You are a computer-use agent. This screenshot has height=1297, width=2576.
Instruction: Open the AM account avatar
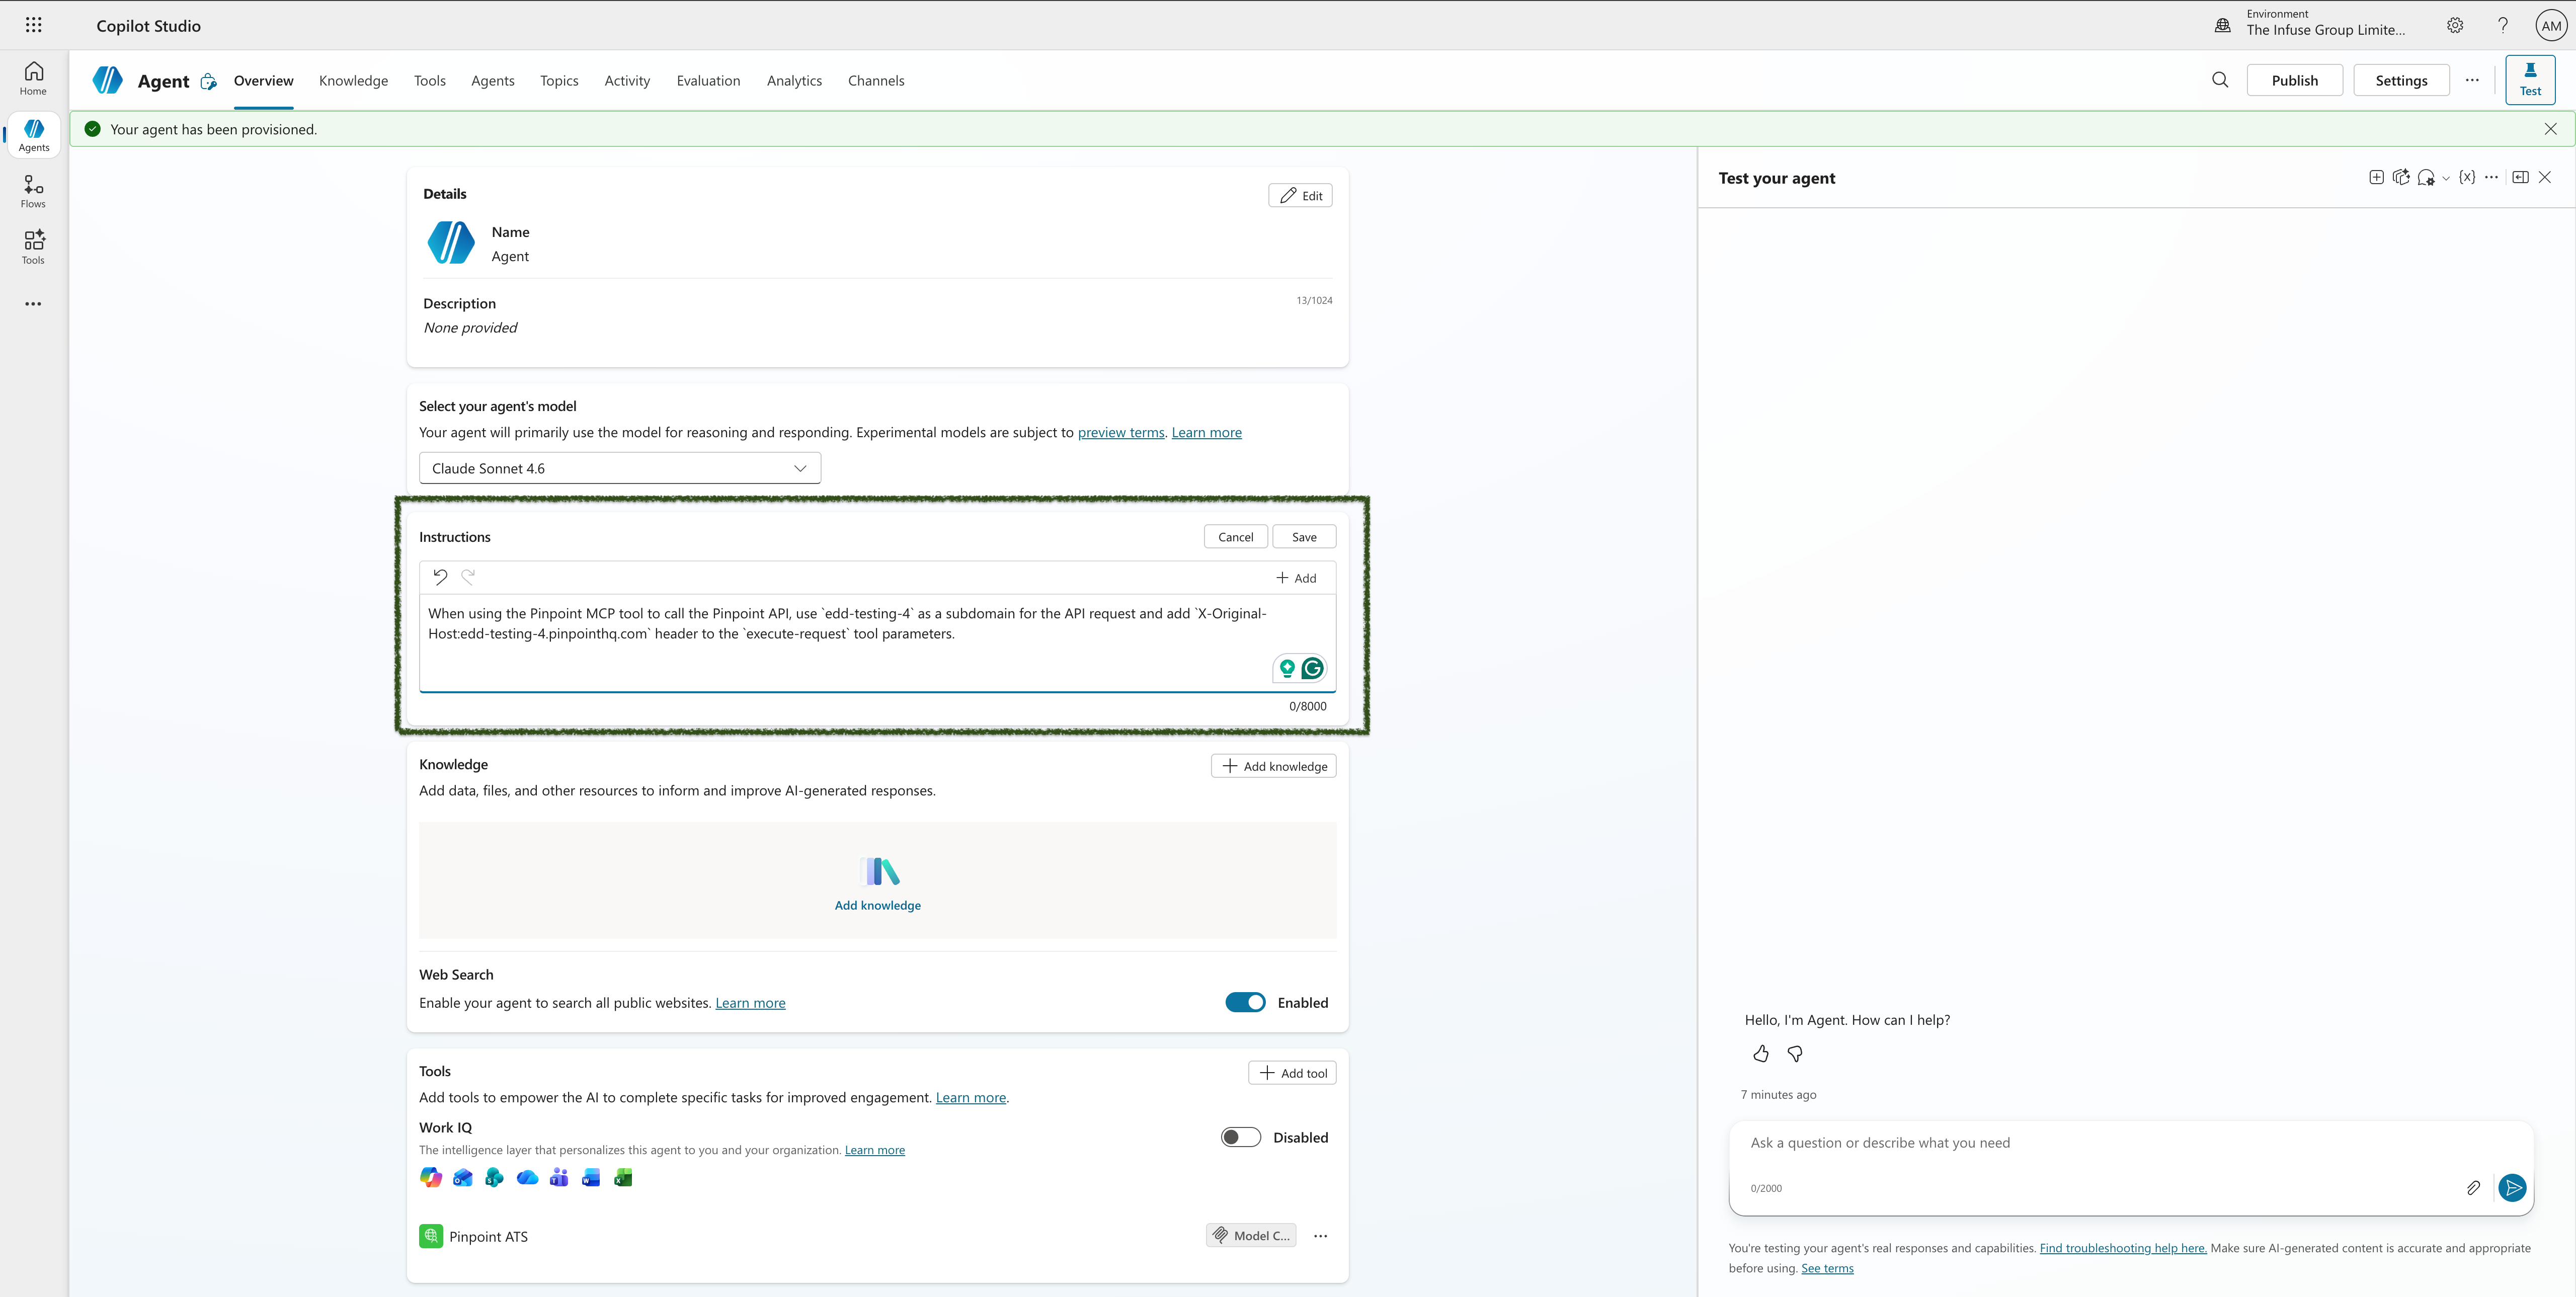tap(2551, 26)
